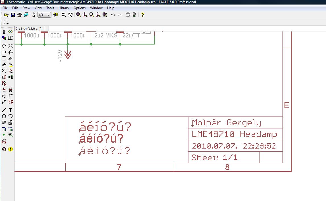This screenshot has width=326, height=201.
Task: Open the layer Display tool
Action: click(x=4, y=38)
